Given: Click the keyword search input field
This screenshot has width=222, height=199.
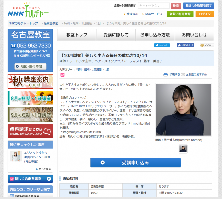Looking at the screenshot, I should pyautogui.click(x=154, y=6).
